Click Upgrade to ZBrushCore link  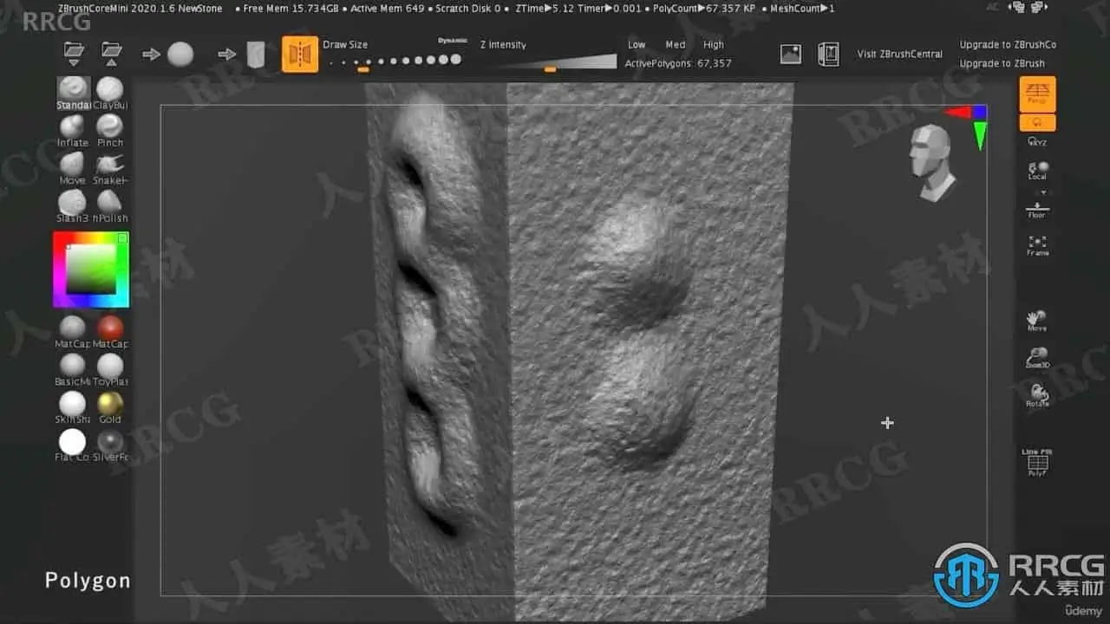click(1008, 45)
